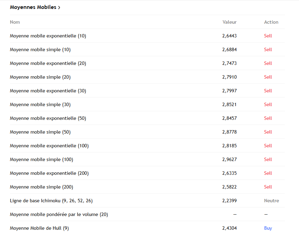The width and height of the screenshot is (299, 239).
Task: Click Moyenne mobile exponentielle (20) label
Action: (x=48, y=63)
